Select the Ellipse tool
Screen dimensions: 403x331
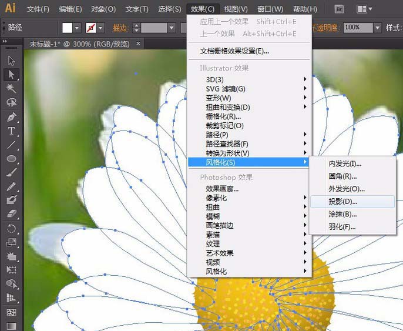pyautogui.click(x=11, y=159)
